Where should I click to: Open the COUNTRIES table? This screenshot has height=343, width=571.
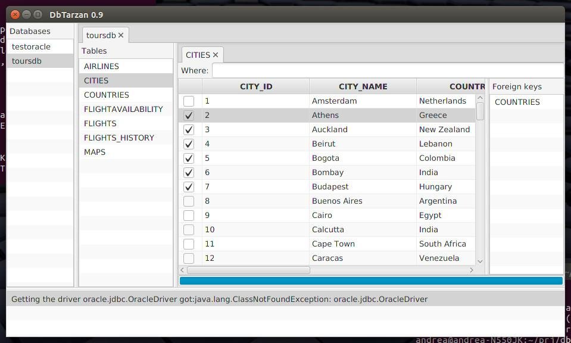tap(126, 95)
